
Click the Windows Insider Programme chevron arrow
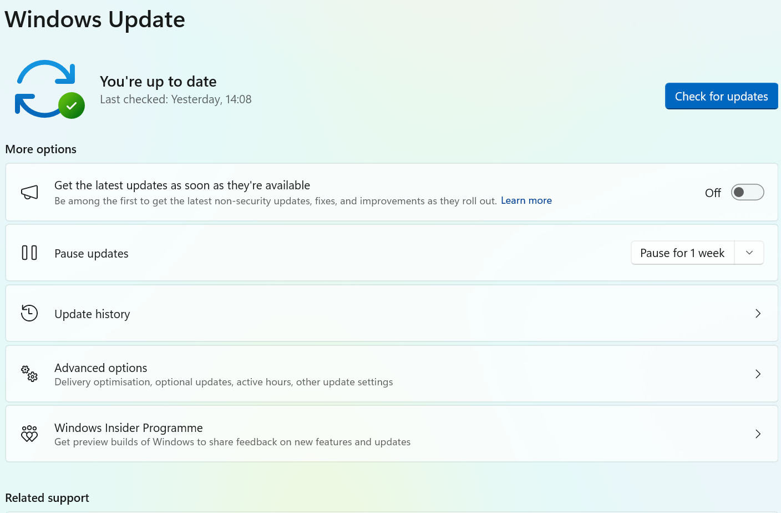coord(758,434)
